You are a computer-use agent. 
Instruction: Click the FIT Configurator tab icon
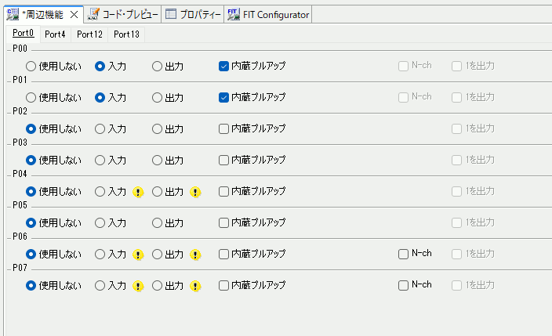tap(233, 14)
